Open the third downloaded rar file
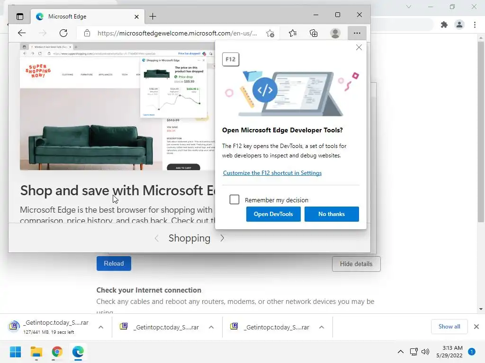Screen dimensions: 485x363 point(270,327)
